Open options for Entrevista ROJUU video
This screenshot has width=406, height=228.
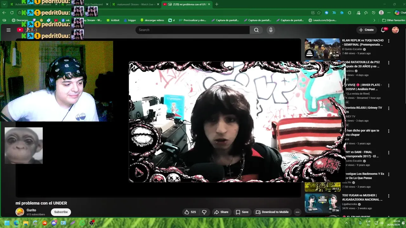point(389,108)
